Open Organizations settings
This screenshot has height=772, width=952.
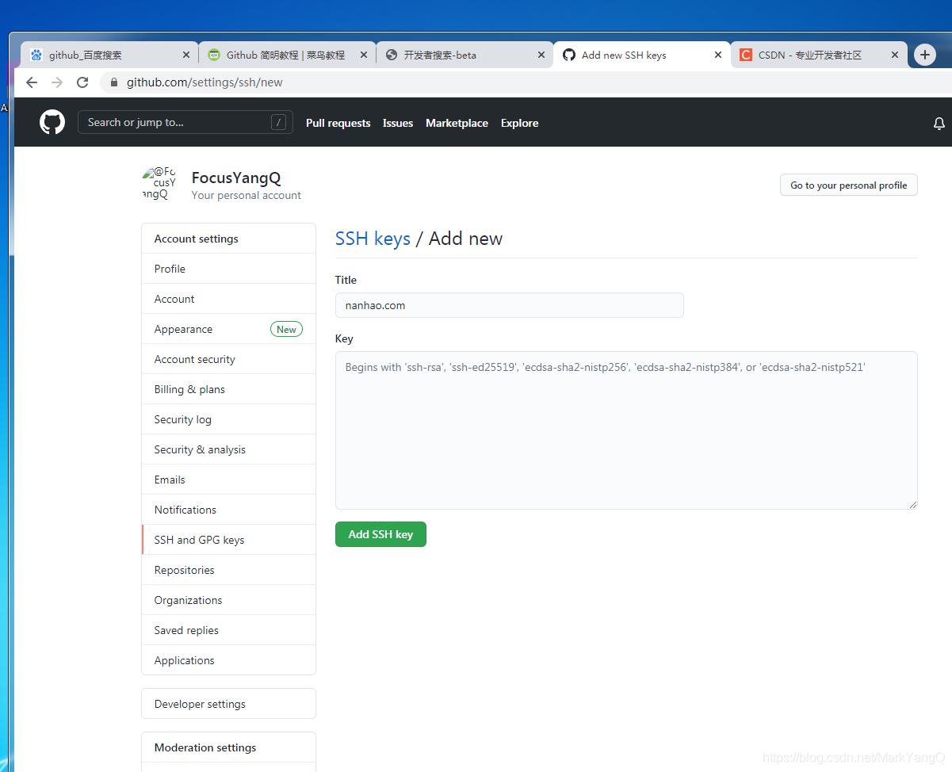228,600
